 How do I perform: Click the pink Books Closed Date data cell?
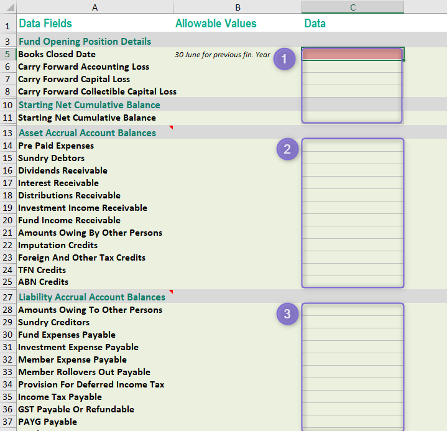point(353,54)
